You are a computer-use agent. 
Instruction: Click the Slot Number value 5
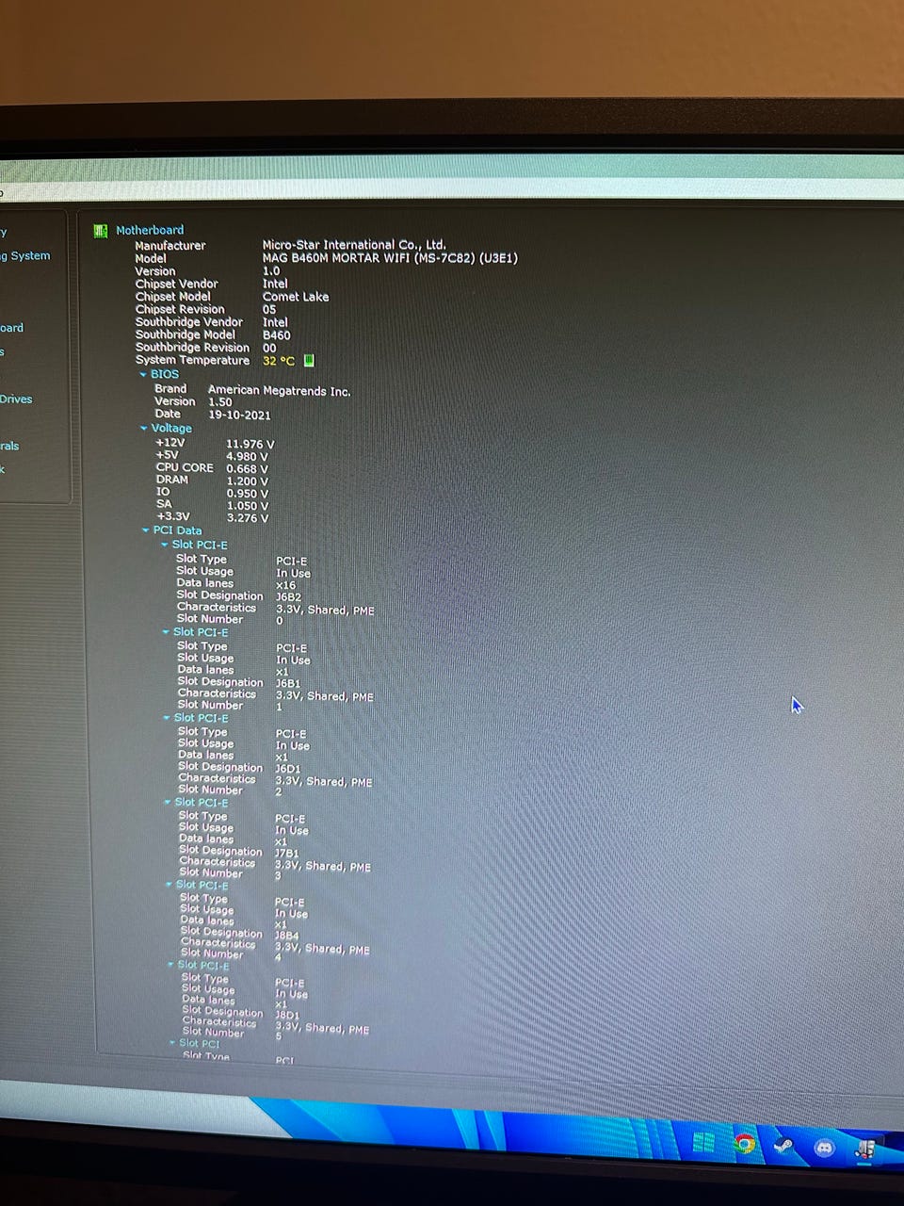tap(279, 1036)
